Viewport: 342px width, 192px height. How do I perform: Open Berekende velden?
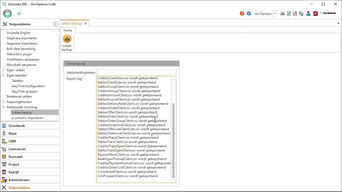point(19,97)
